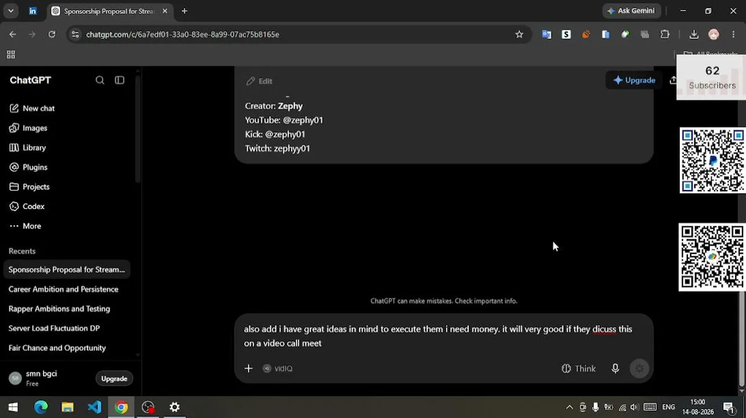Close the Sponsorship Proposal tab

pyautogui.click(x=164, y=11)
